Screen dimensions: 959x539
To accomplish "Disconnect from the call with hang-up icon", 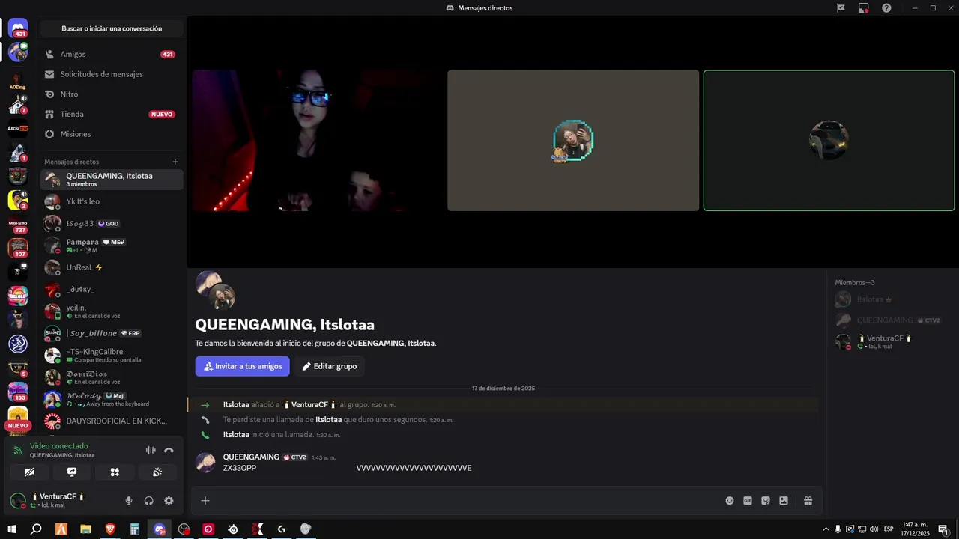I will [x=169, y=450].
